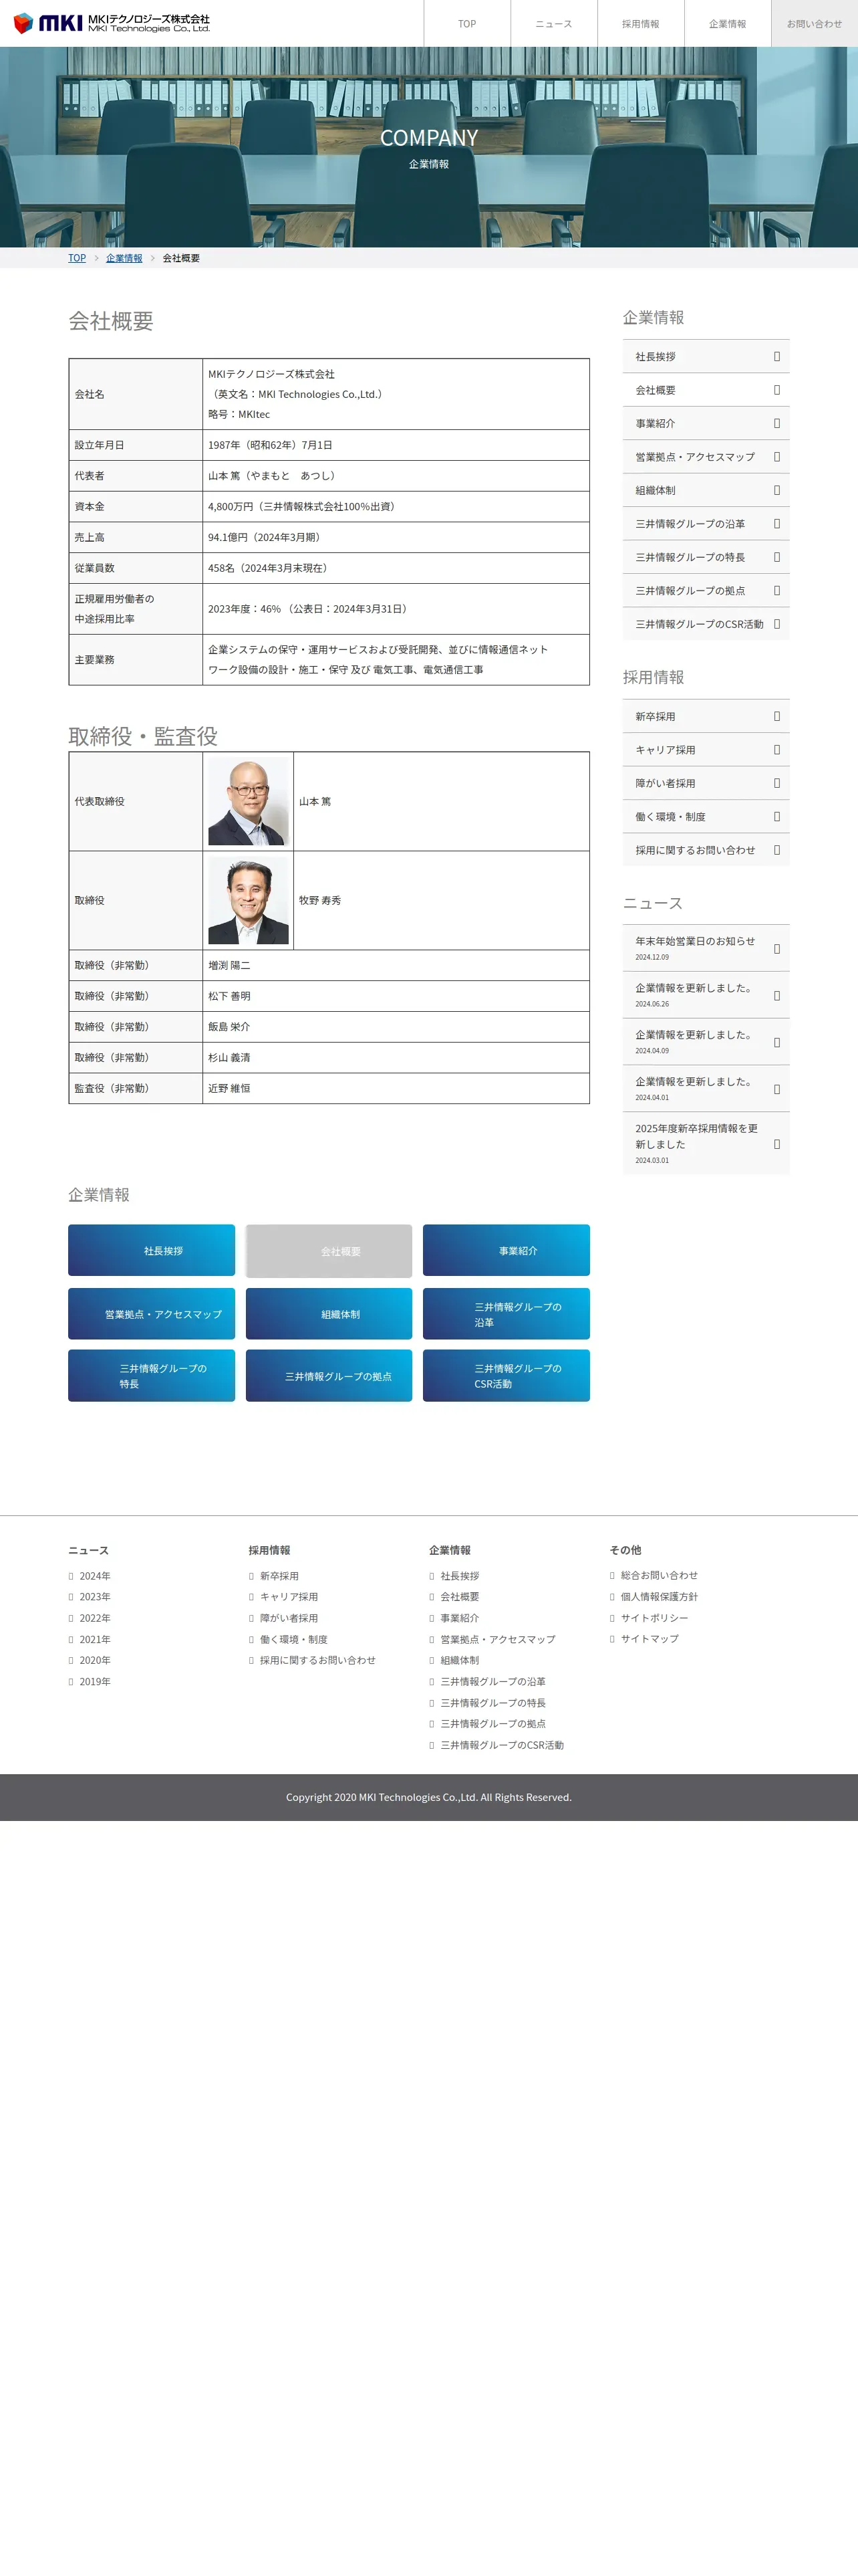
Task: Open 働く環境・制度 in sidebar
Action: click(705, 816)
